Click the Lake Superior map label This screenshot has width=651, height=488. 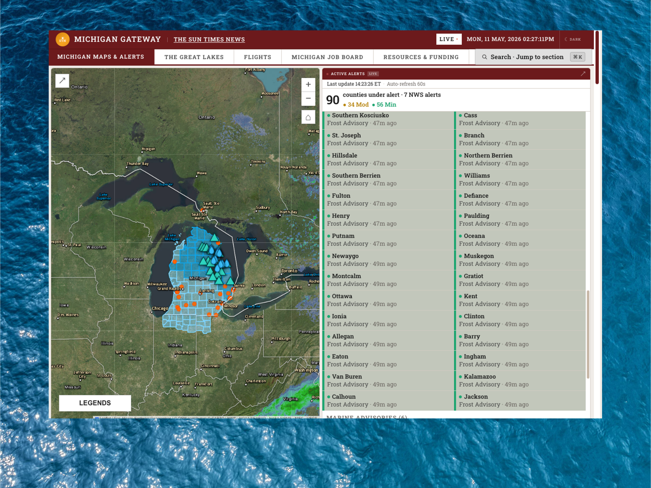coord(161,185)
